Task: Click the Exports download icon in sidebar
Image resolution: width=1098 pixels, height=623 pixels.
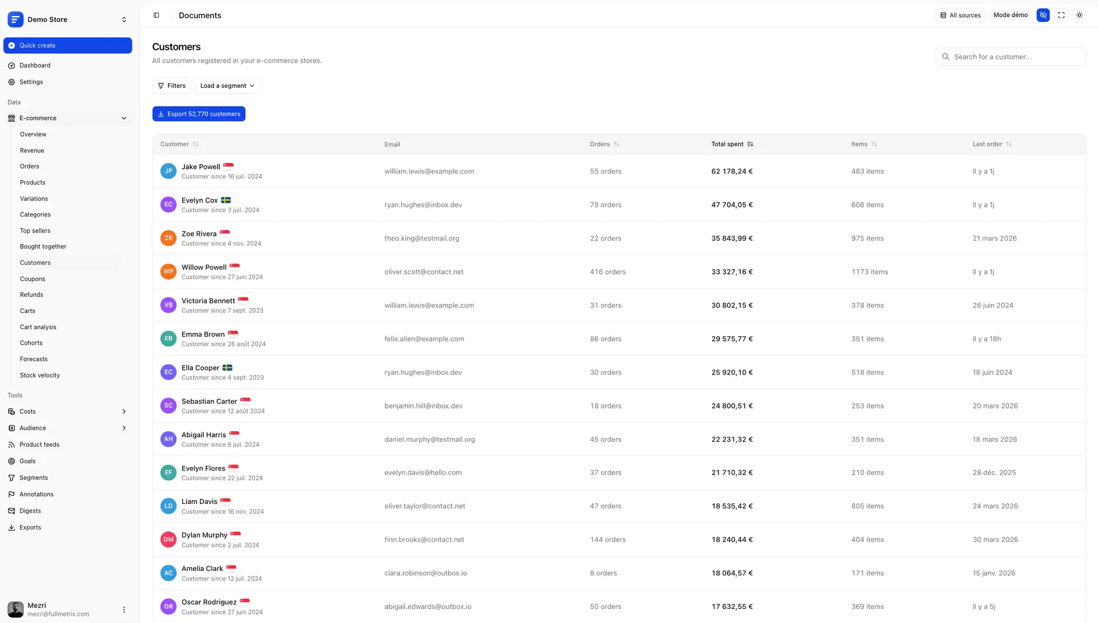Action: (x=12, y=528)
